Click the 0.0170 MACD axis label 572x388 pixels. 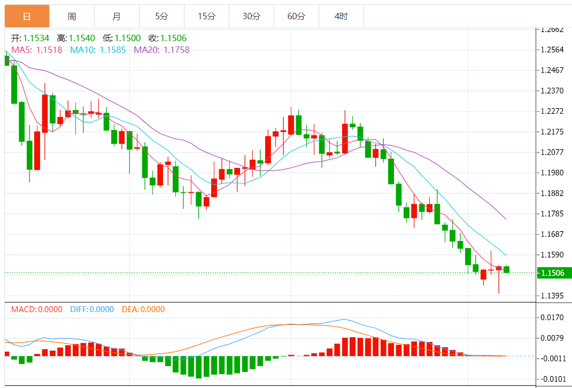(x=552, y=317)
